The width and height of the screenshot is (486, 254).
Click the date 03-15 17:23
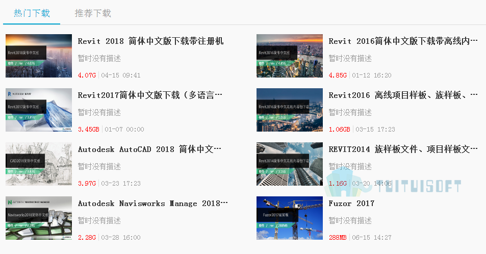375,130
